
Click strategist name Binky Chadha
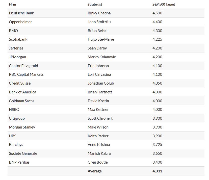tap(99, 13)
